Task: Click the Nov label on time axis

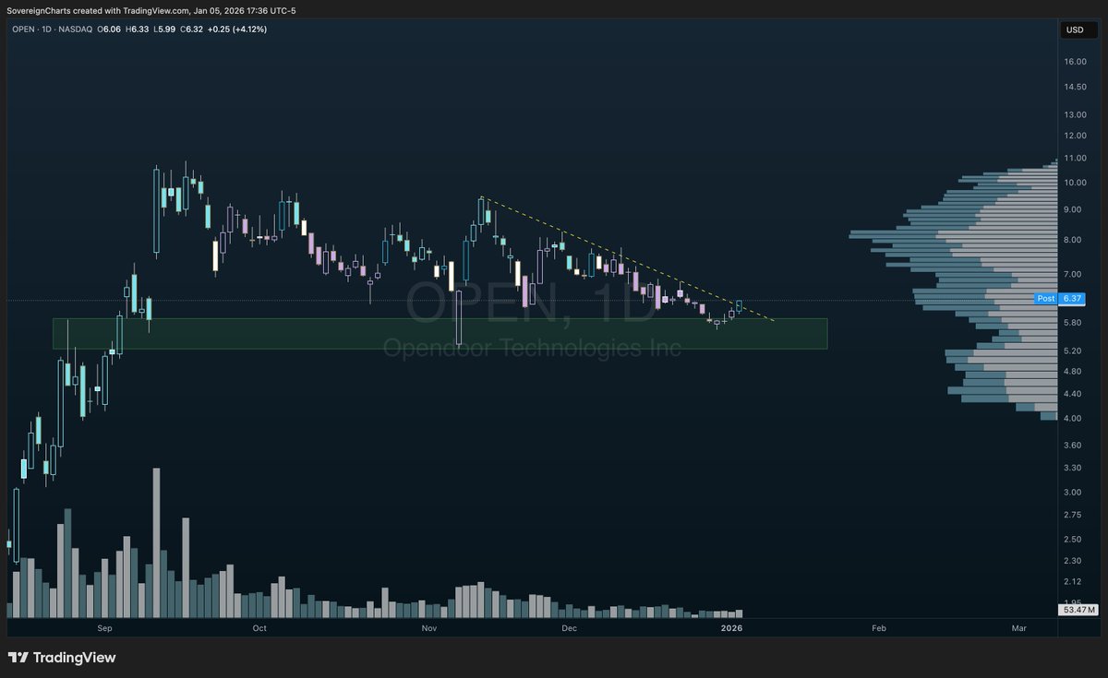Action: (x=429, y=628)
